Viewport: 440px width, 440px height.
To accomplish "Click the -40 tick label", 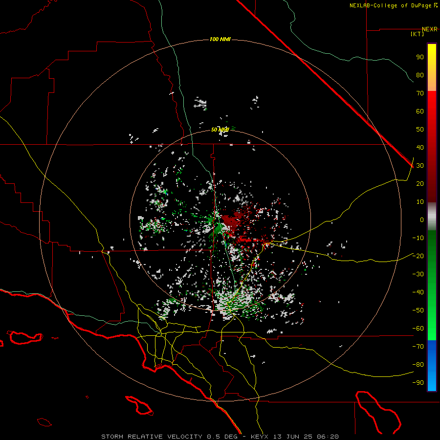I will coord(418,292).
